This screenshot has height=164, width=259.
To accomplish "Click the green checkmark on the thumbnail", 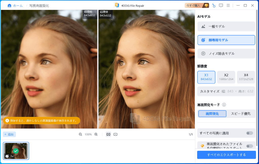I will [x=16, y=151].
